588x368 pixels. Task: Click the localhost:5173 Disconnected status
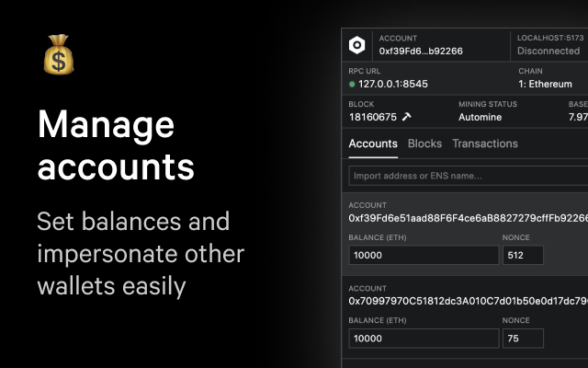[x=548, y=51]
